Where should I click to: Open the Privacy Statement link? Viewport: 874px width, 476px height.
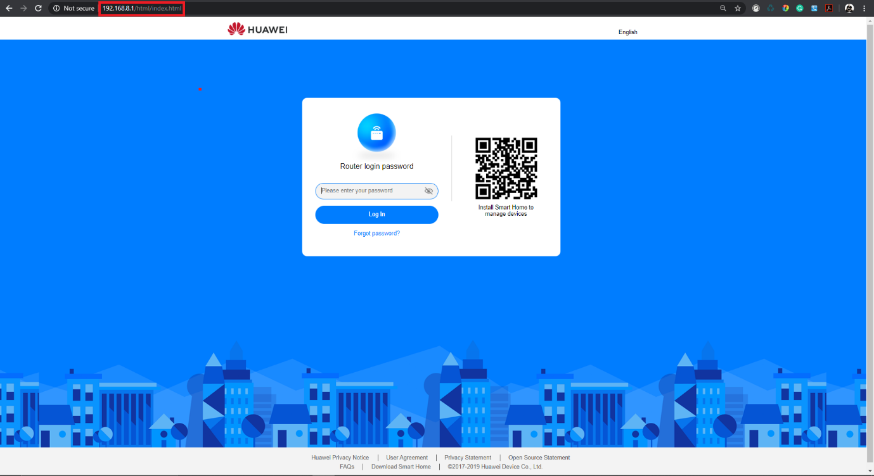pyautogui.click(x=468, y=458)
